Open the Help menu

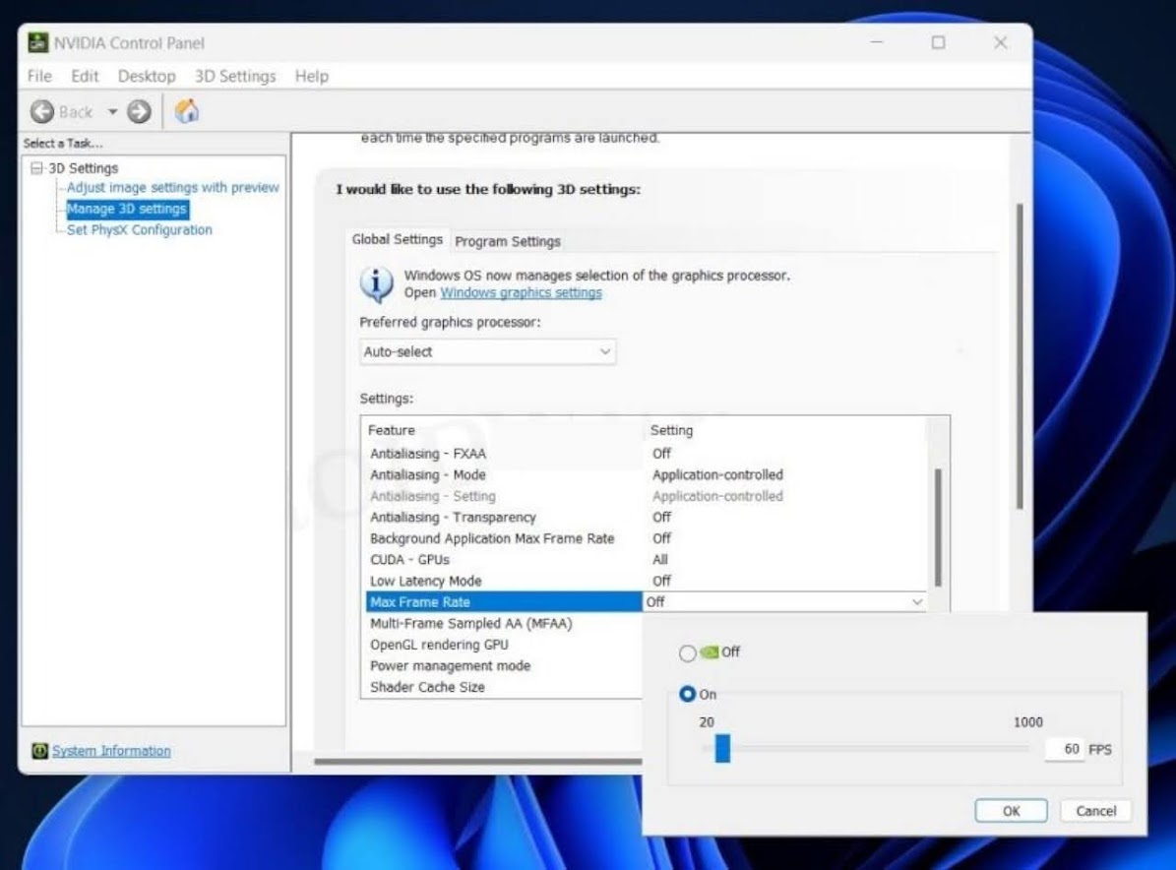[x=311, y=76]
